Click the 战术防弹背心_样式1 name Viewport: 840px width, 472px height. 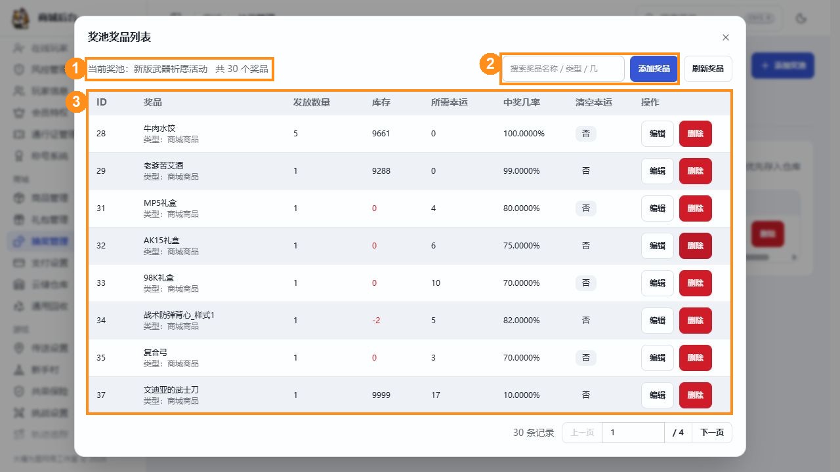point(179,315)
